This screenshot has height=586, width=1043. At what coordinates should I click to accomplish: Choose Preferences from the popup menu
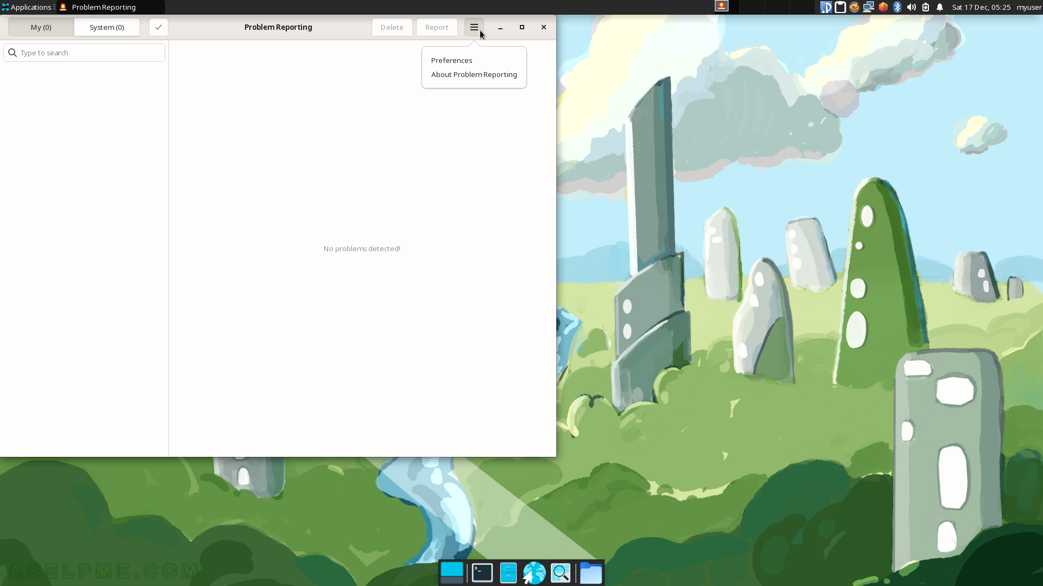pos(451,60)
